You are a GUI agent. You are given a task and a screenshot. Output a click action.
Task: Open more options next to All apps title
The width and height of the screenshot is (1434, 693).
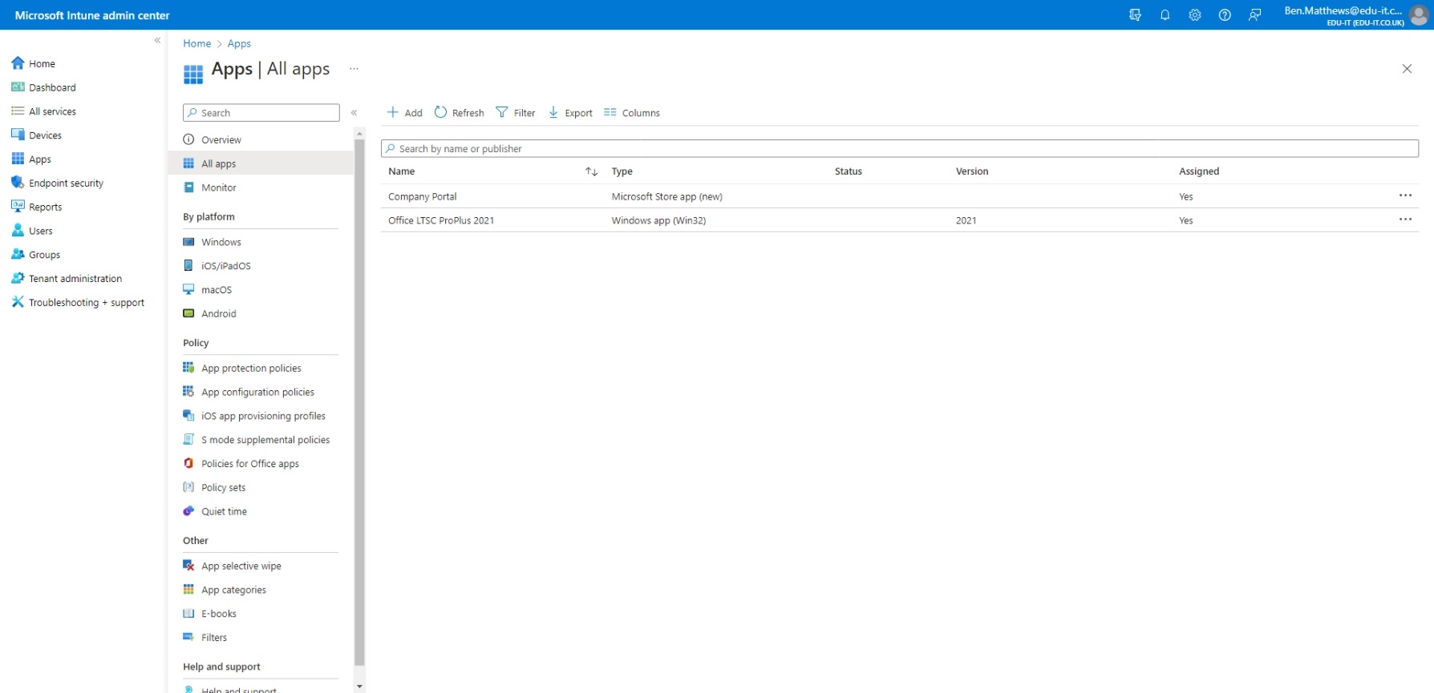coord(354,69)
